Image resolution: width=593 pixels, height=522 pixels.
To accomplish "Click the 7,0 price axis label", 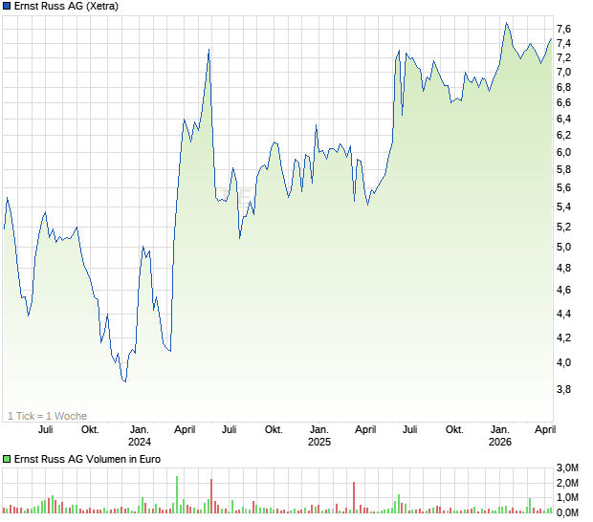I will point(563,72).
